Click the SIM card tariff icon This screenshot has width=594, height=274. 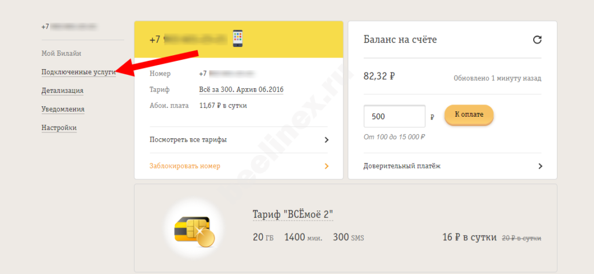(x=194, y=230)
